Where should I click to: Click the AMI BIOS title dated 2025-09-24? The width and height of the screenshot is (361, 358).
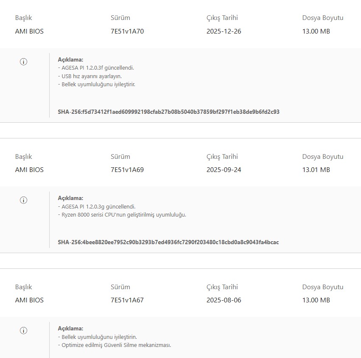point(29,170)
